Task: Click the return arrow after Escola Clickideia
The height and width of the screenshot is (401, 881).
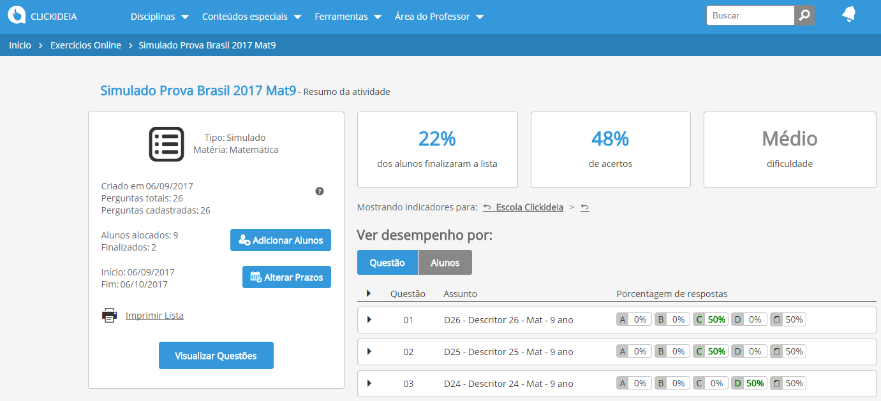Action: point(584,207)
